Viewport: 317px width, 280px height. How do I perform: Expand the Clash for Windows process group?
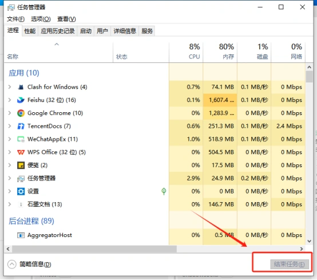tap(10, 87)
